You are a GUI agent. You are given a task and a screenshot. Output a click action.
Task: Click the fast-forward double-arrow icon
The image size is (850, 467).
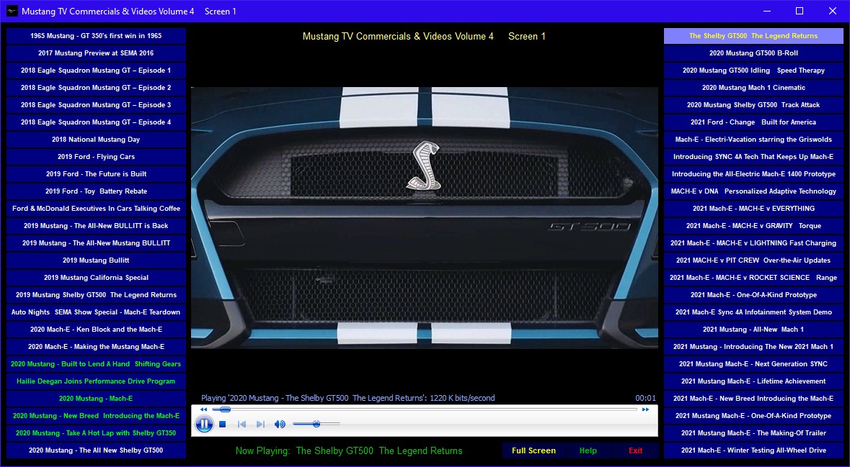tap(645, 409)
